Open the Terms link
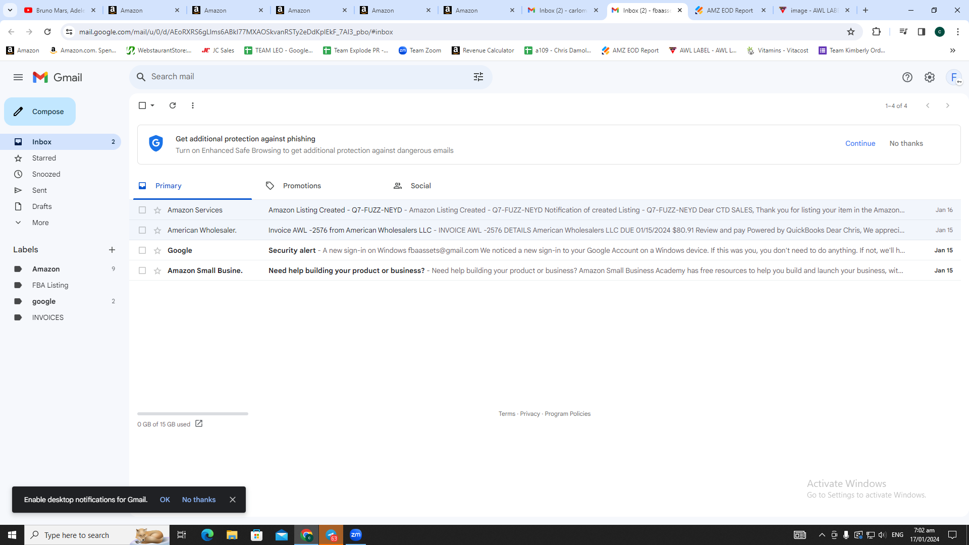 [507, 414]
